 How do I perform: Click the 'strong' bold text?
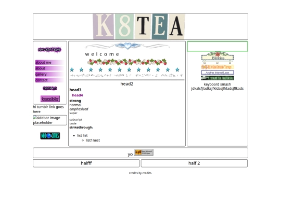point(75,101)
